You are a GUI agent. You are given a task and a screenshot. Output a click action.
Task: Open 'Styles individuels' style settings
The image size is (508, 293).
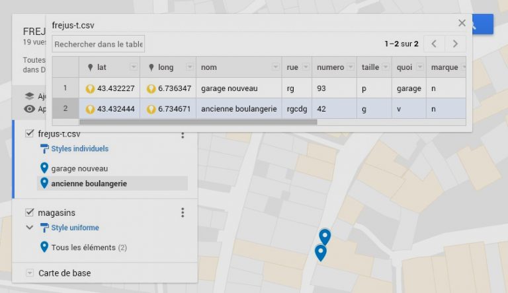[79, 148]
